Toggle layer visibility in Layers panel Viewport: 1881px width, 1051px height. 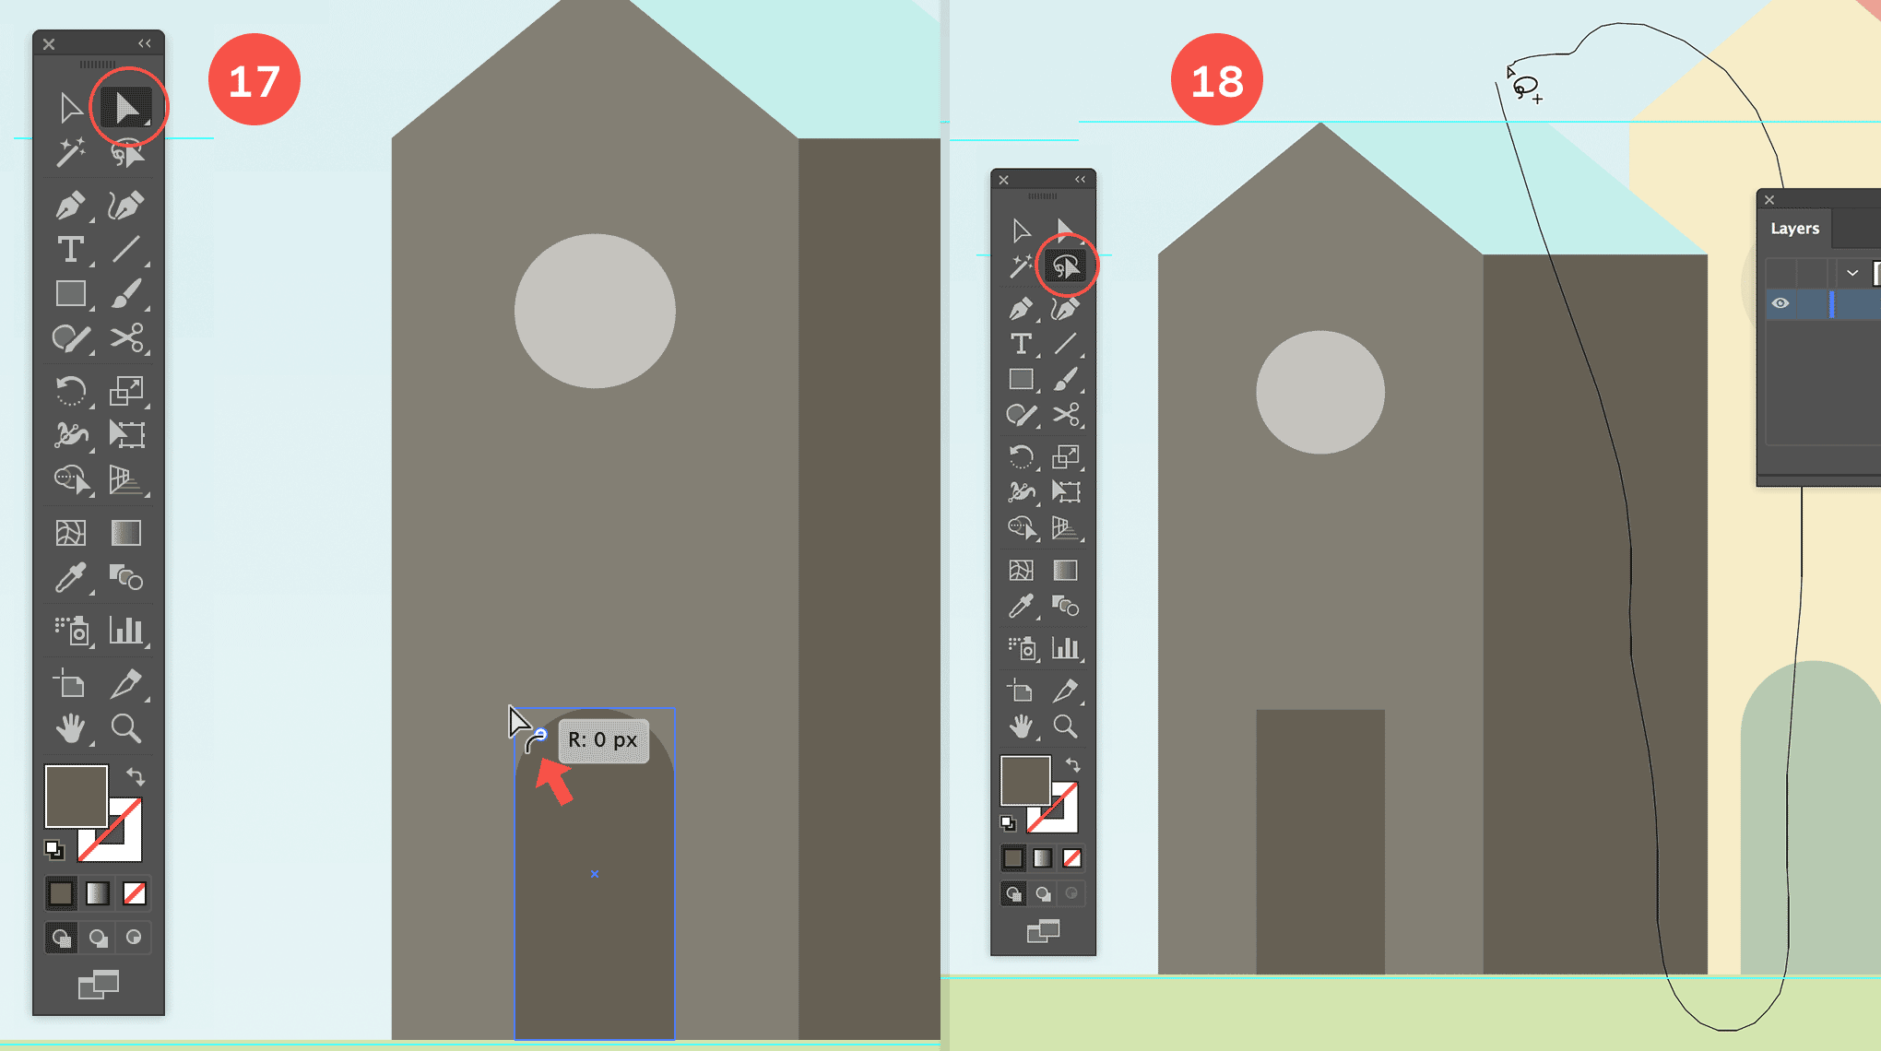click(1778, 302)
